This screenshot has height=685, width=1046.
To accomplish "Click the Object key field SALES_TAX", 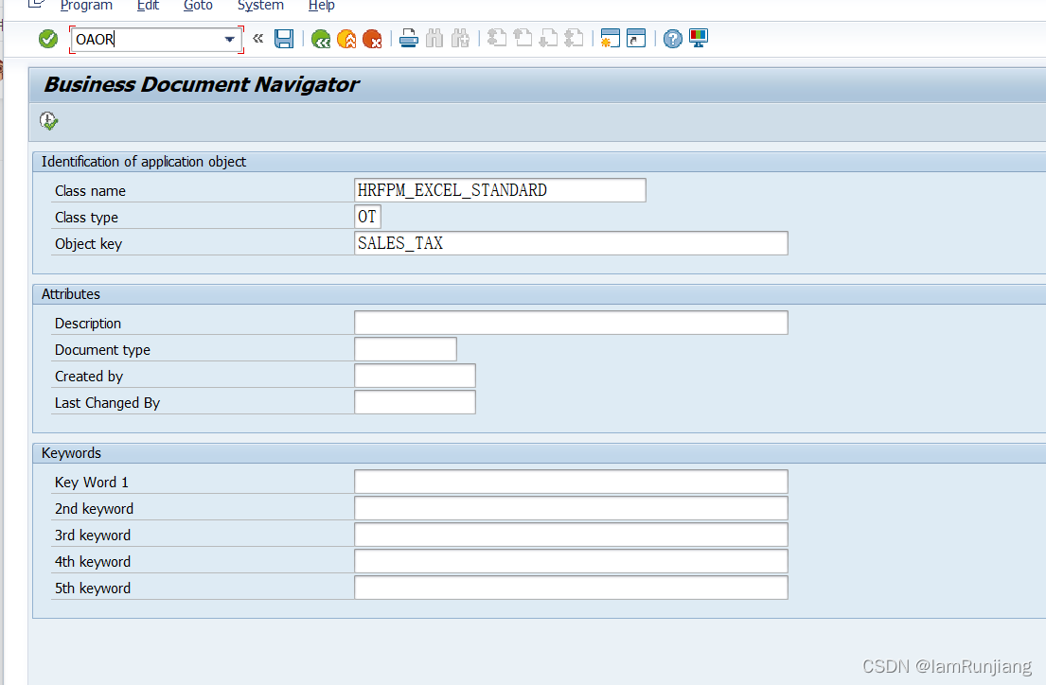I will click(x=571, y=243).
